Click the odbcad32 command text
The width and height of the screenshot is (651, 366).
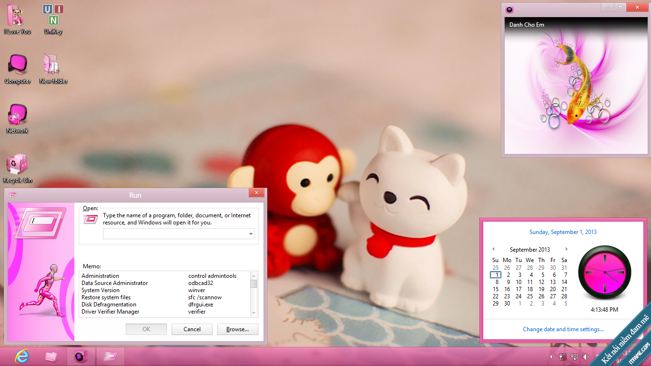(201, 283)
